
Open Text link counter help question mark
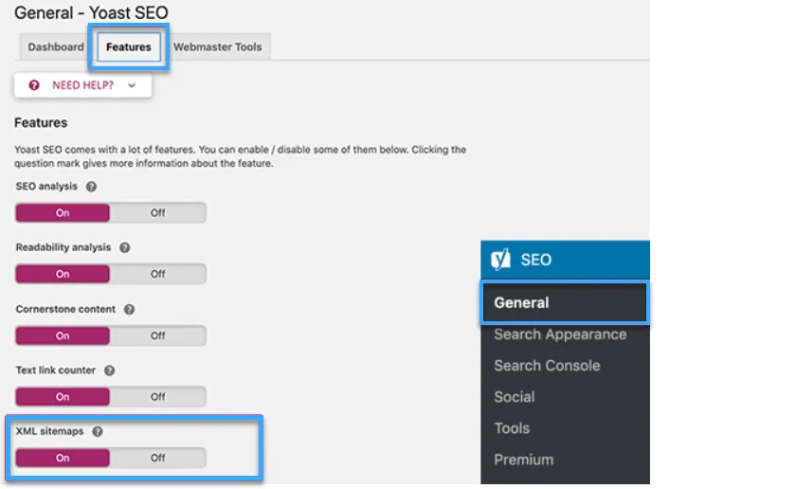tap(109, 371)
